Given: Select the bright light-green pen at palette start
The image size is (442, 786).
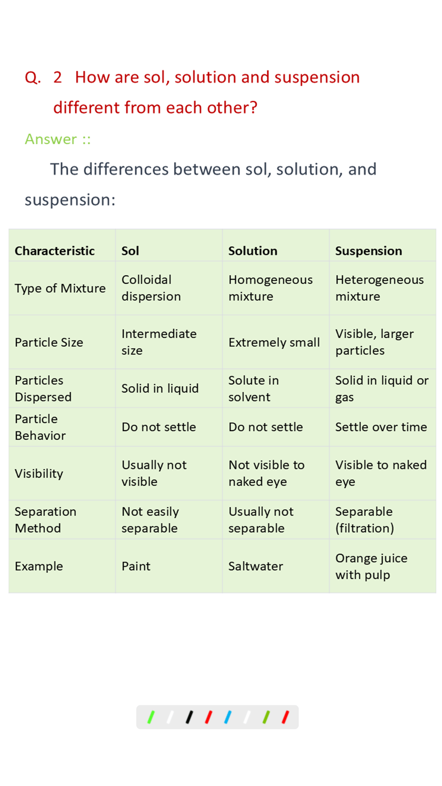Looking at the screenshot, I should [151, 717].
